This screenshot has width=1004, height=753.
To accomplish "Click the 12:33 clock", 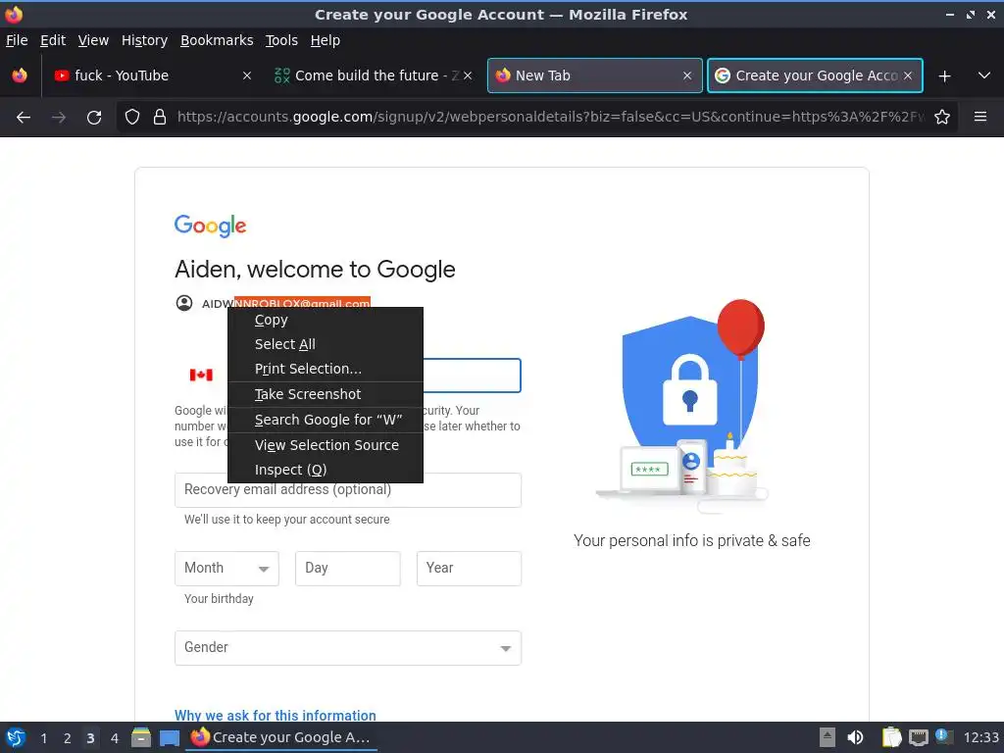I will pyautogui.click(x=980, y=737).
